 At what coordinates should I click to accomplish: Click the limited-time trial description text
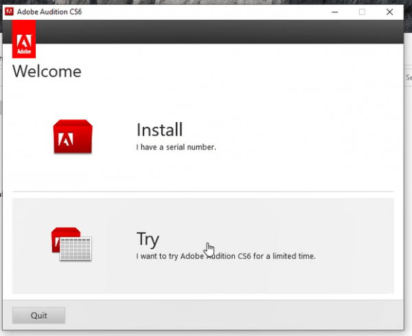pyautogui.click(x=226, y=256)
